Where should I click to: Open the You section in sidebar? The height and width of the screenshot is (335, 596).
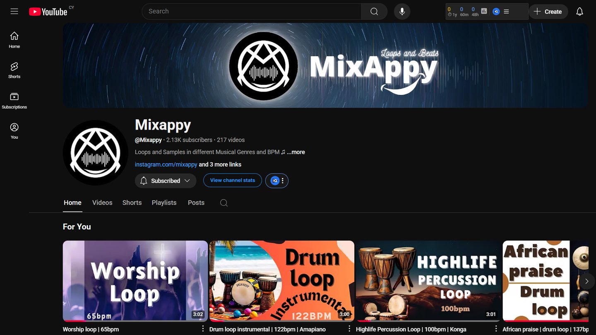click(14, 131)
